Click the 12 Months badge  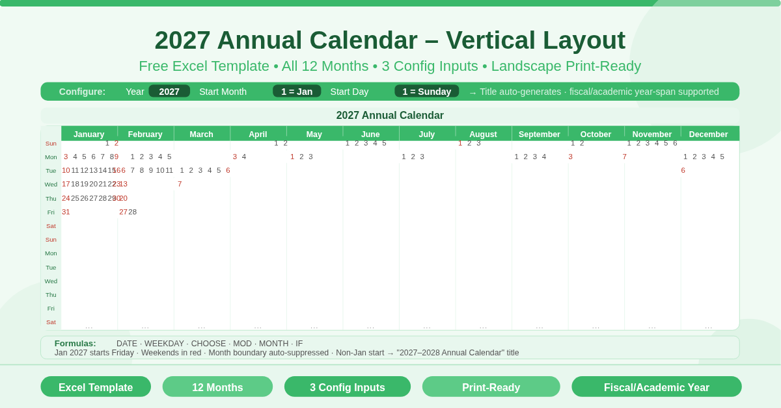pyautogui.click(x=217, y=387)
